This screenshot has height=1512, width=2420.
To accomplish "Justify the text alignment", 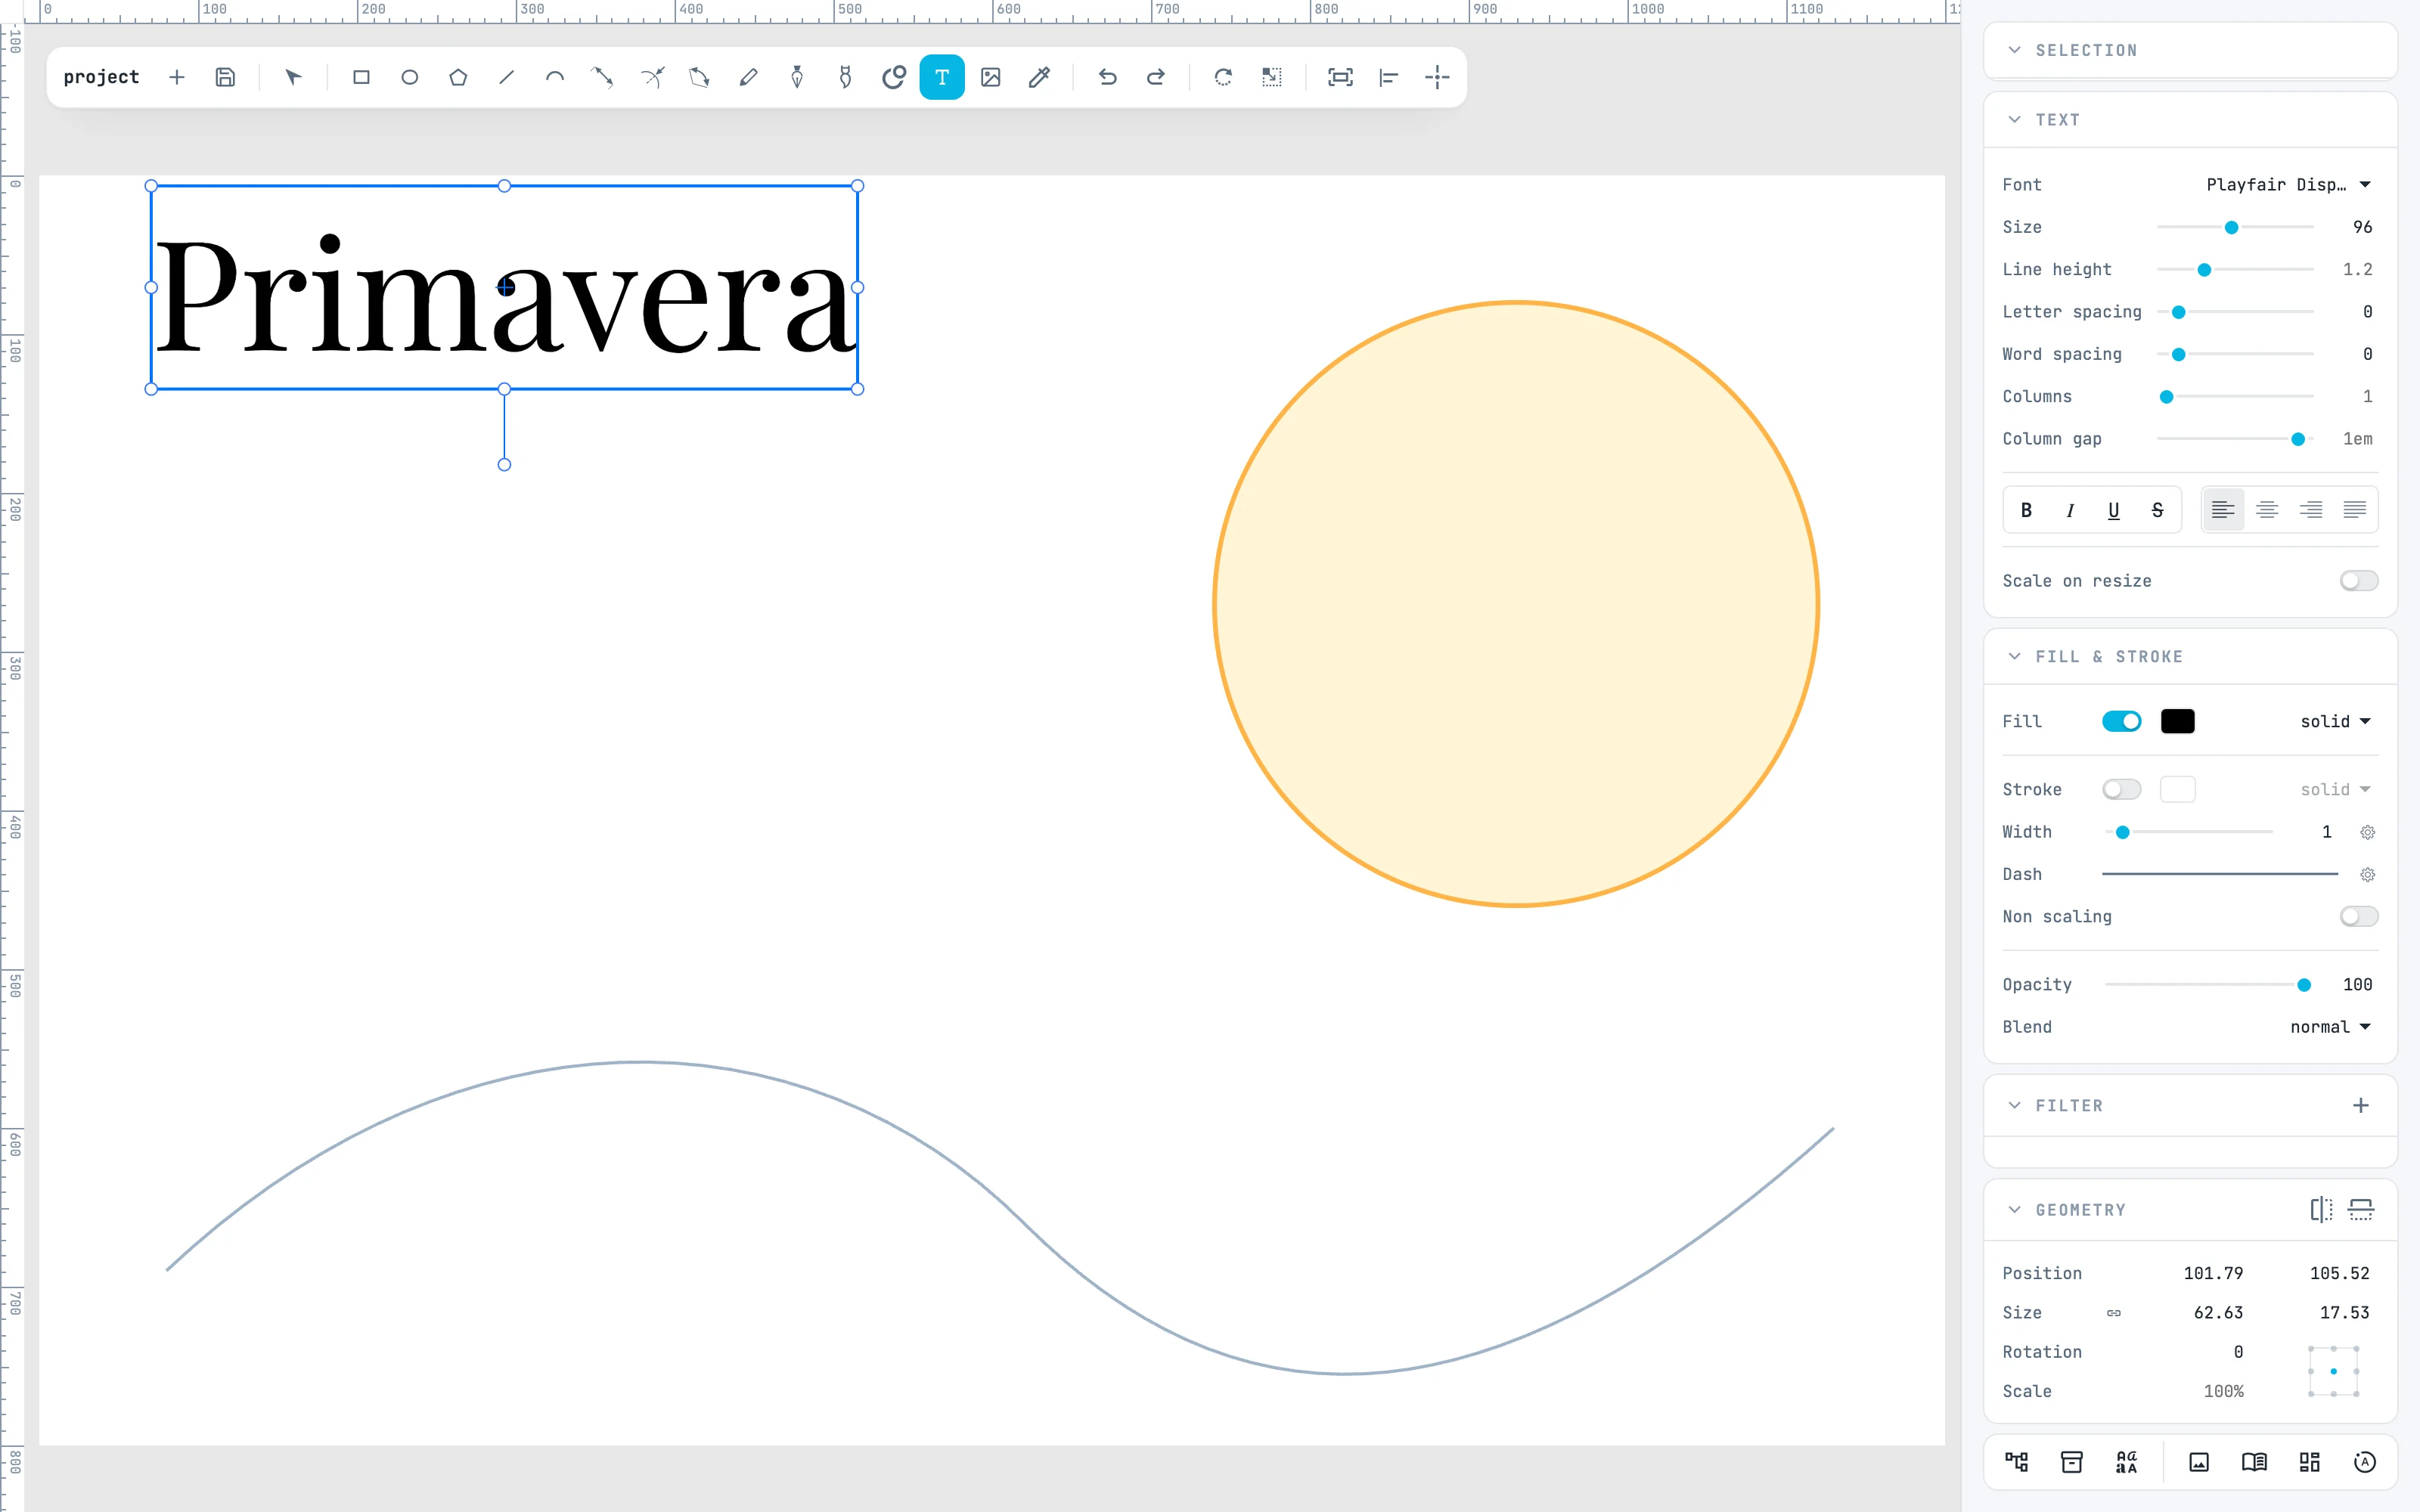I will tap(2355, 510).
